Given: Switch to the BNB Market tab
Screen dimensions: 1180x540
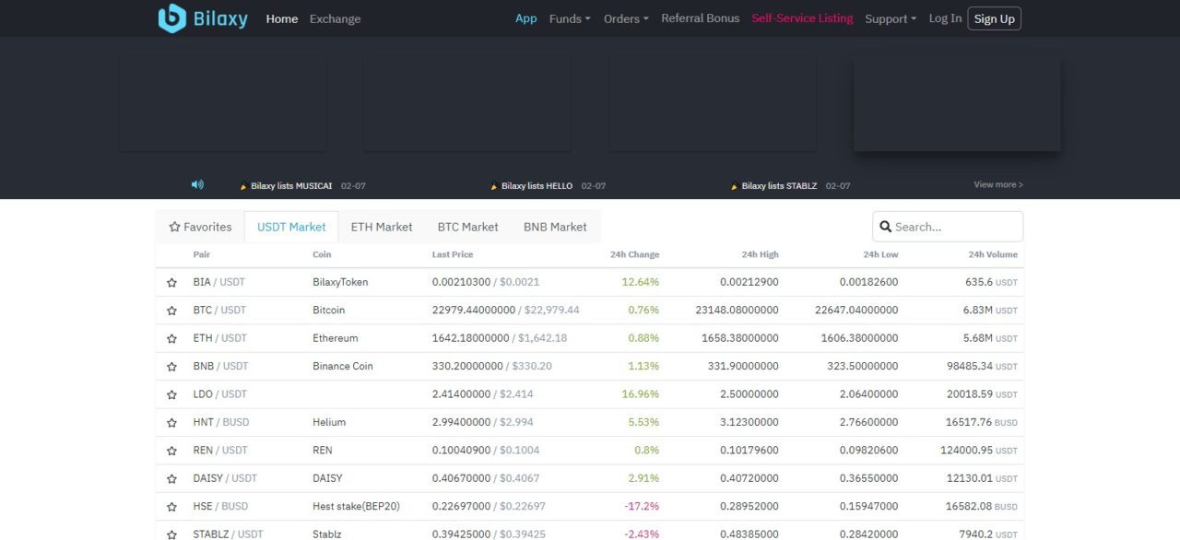Looking at the screenshot, I should point(555,227).
